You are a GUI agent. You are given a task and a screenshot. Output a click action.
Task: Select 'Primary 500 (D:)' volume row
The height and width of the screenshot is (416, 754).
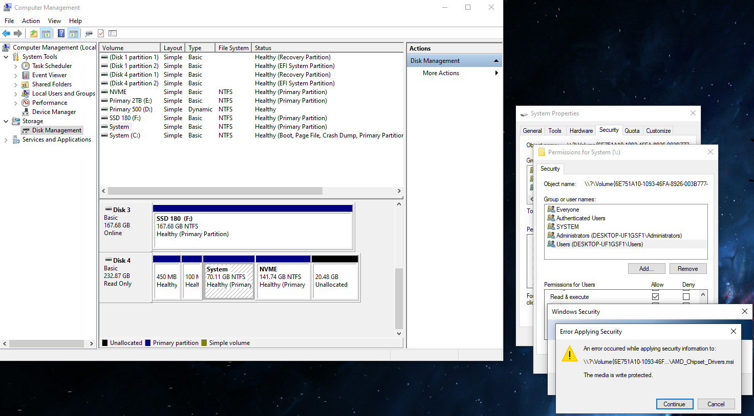click(251, 109)
